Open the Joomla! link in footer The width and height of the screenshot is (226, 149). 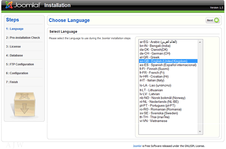(137, 146)
